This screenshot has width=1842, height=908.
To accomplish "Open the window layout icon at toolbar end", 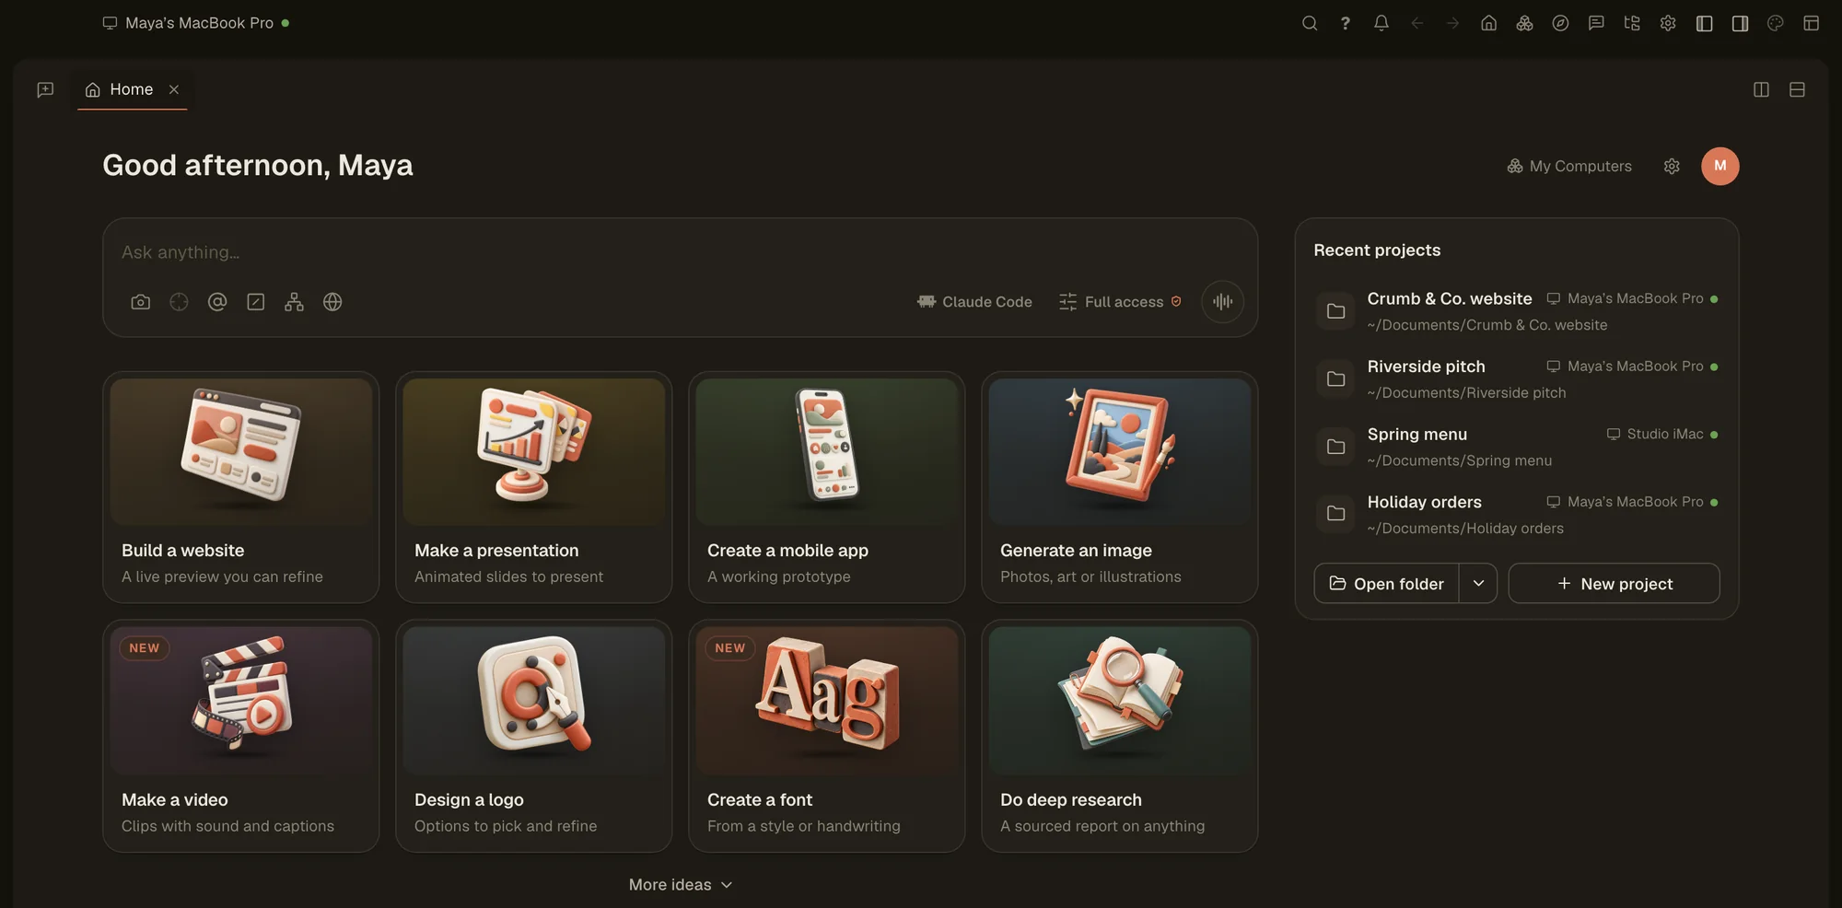I will point(1812,23).
